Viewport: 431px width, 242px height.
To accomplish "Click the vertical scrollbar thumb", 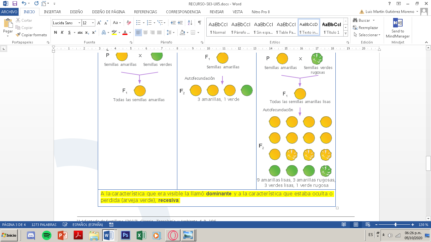I will coord(428,163).
